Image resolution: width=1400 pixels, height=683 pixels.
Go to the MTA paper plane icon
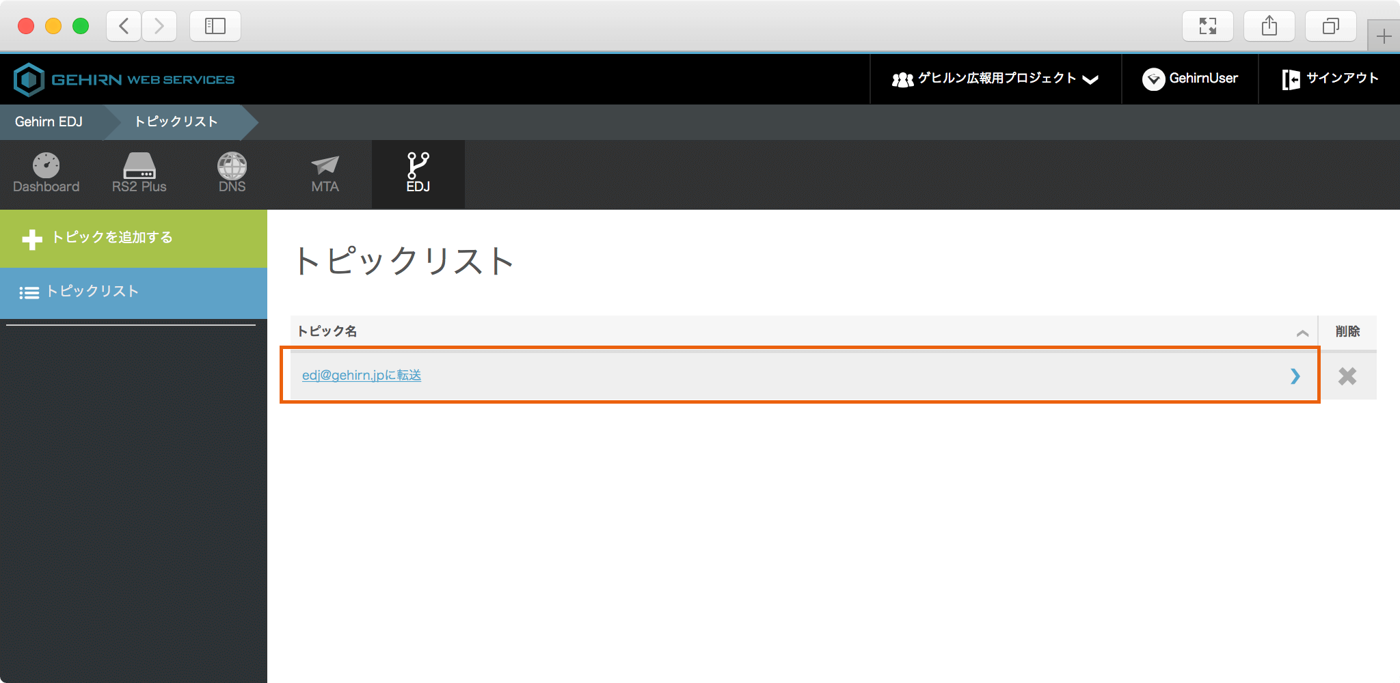pyautogui.click(x=325, y=166)
